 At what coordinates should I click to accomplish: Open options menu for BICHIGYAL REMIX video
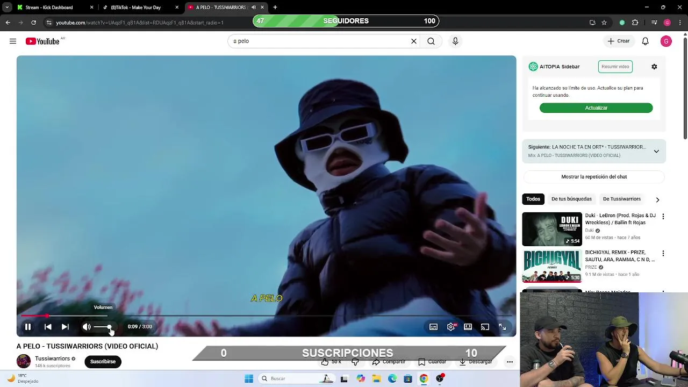(x=663, y=253)
